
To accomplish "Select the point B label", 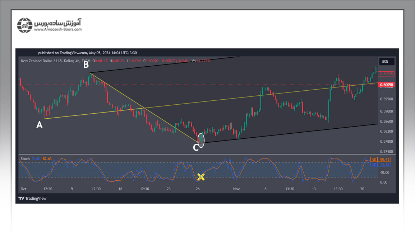I will [x=86, y=65].
